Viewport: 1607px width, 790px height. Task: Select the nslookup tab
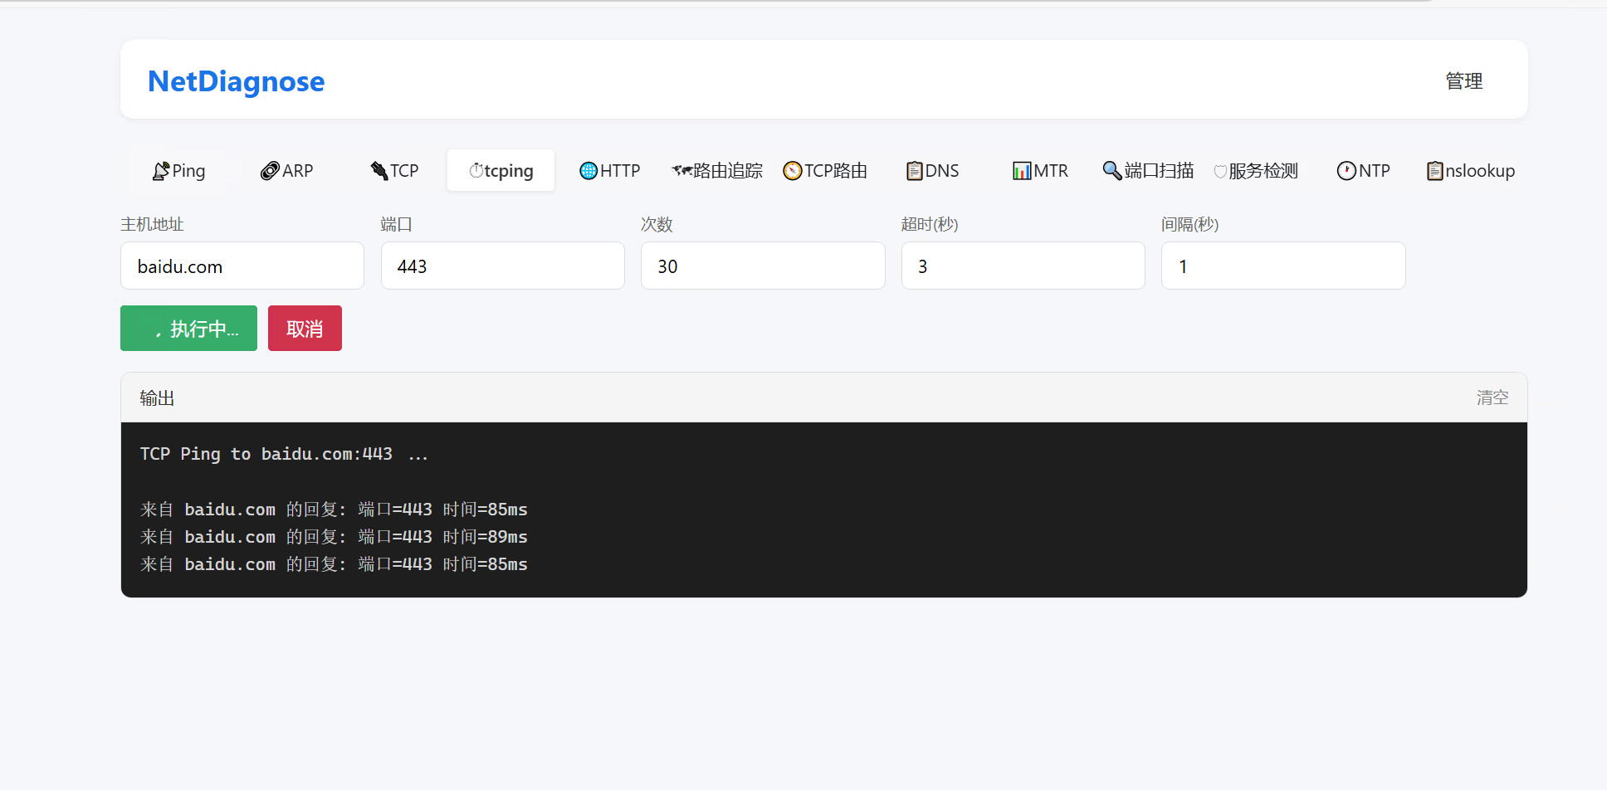(1471, 171)
